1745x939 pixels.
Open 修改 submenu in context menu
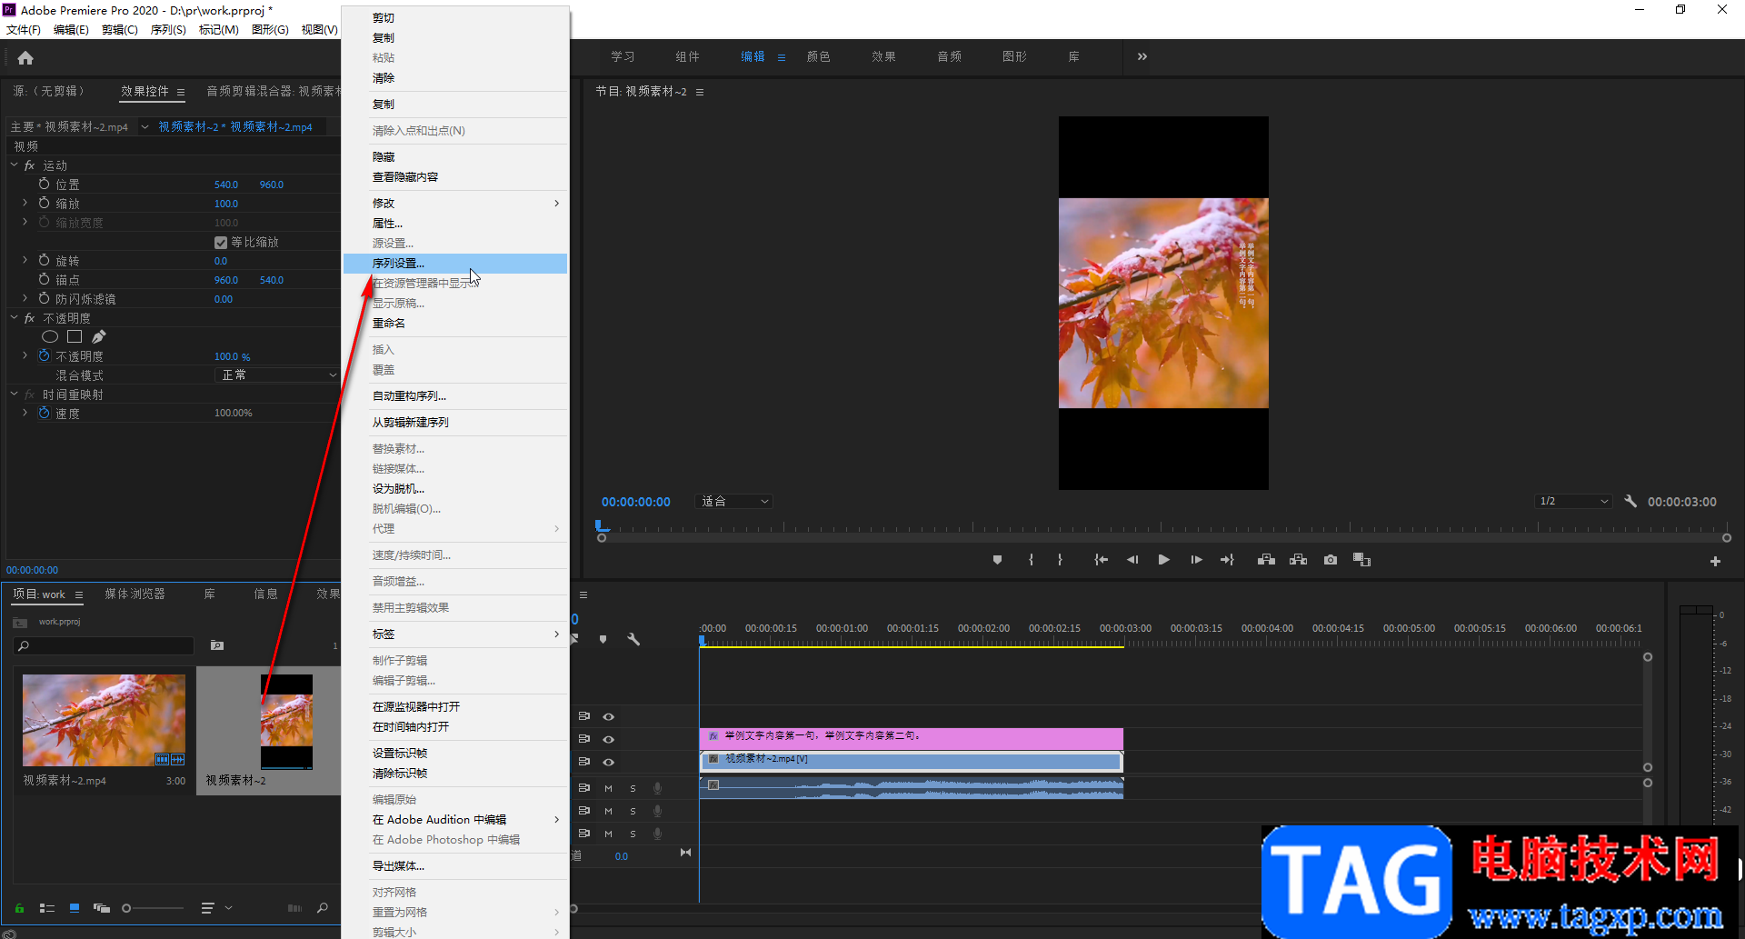[454, 203]
